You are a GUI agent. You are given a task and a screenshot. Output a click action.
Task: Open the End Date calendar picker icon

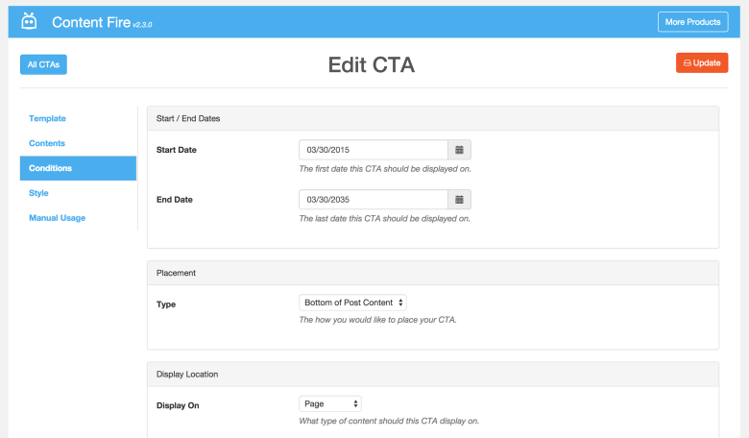tap(459, 199)
